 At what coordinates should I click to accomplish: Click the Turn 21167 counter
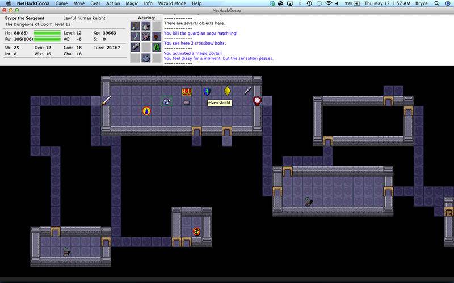click(x=107, y=48)
